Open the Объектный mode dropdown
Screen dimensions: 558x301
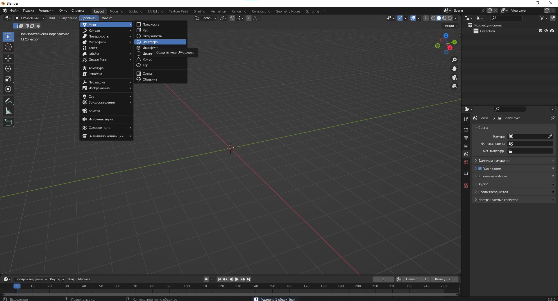coord(29,18)
